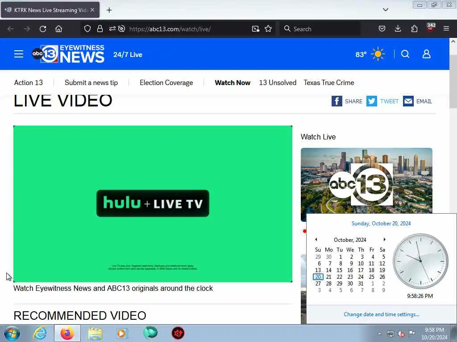
Task: Open a new browser tab
Action: [109, 10]
